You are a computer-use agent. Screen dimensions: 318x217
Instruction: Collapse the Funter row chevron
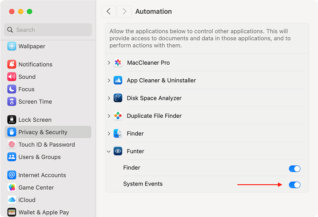coord(109,151)
